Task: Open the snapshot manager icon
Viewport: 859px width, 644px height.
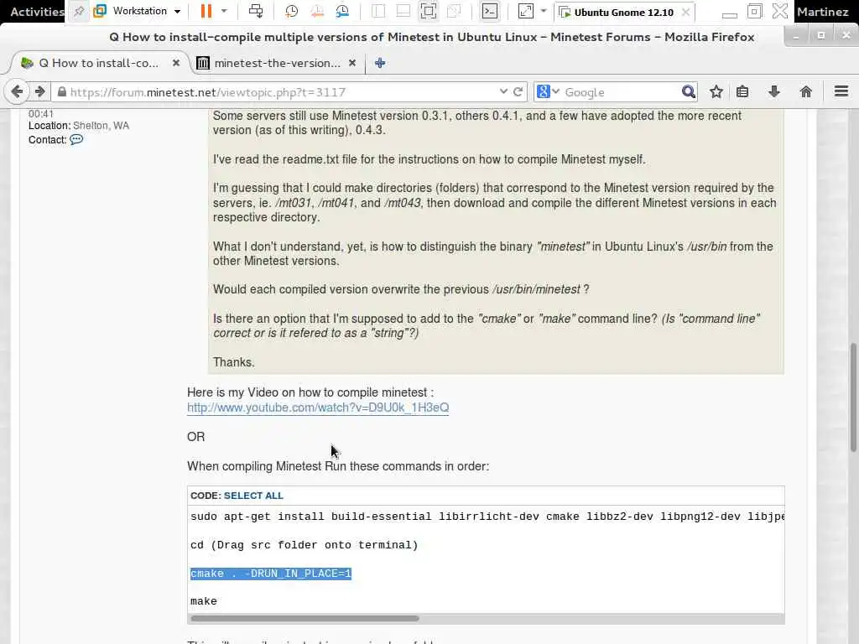Action: point(343,11)
